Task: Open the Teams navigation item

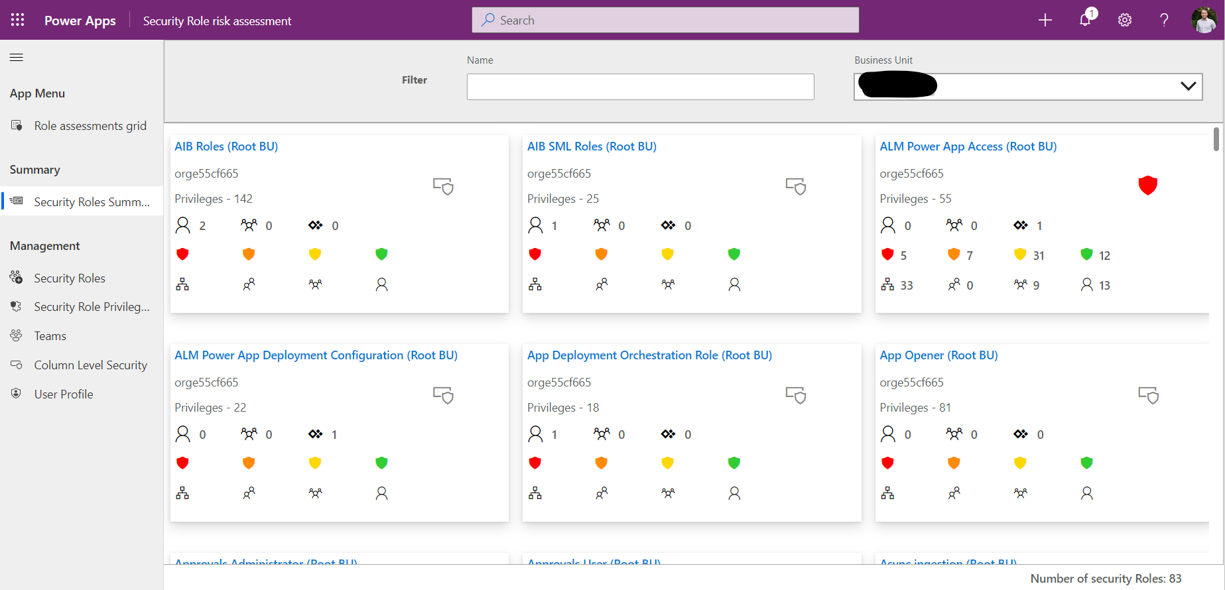Action: (50, 336)
